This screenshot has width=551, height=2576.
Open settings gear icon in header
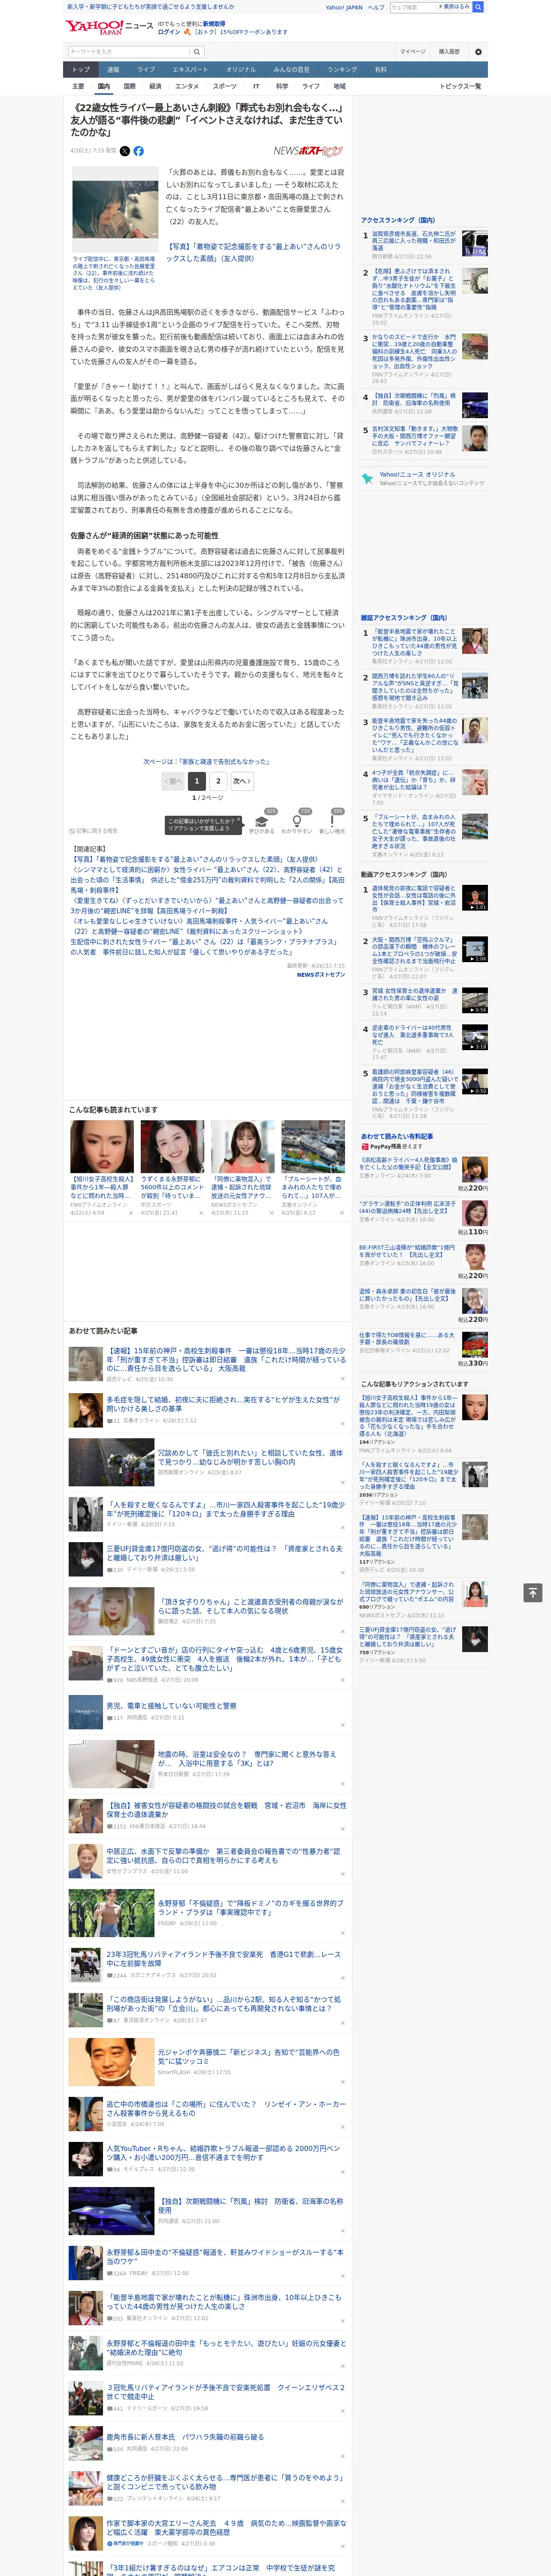tap(478, 52)
